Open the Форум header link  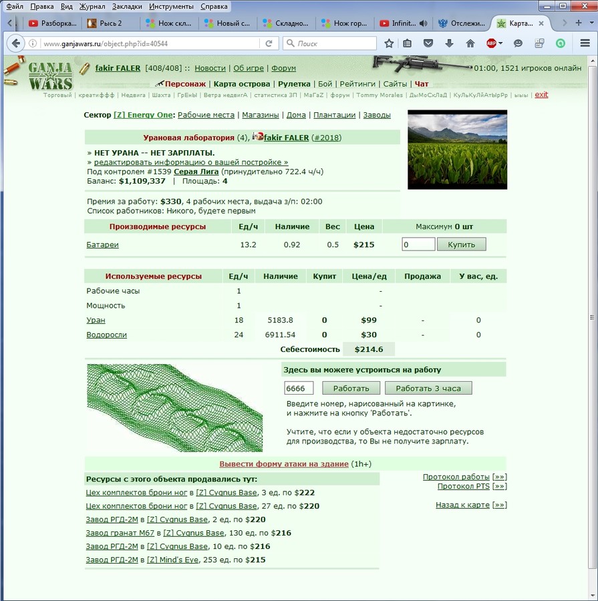click(283, 68)
